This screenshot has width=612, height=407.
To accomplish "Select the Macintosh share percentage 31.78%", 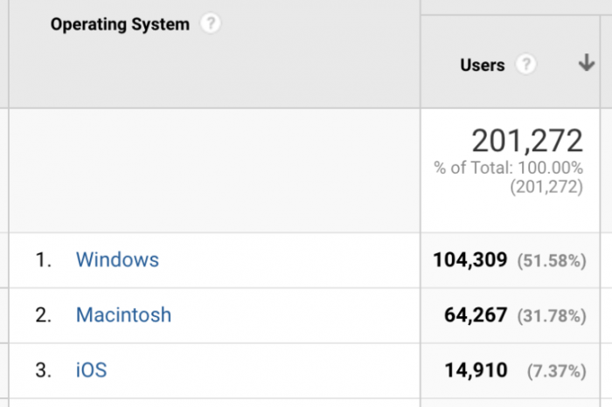I will coord(552,316).
